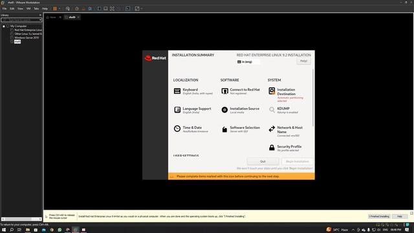Viewport: 414px width, 233px height.
Task: Send Ctrl+Alt+Del to the VM via toolbar icon
Action: (x=68, y=8)
